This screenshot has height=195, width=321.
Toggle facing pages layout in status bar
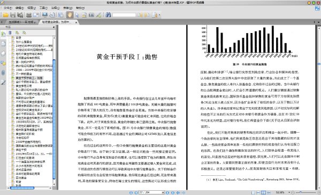coord(264,192)
